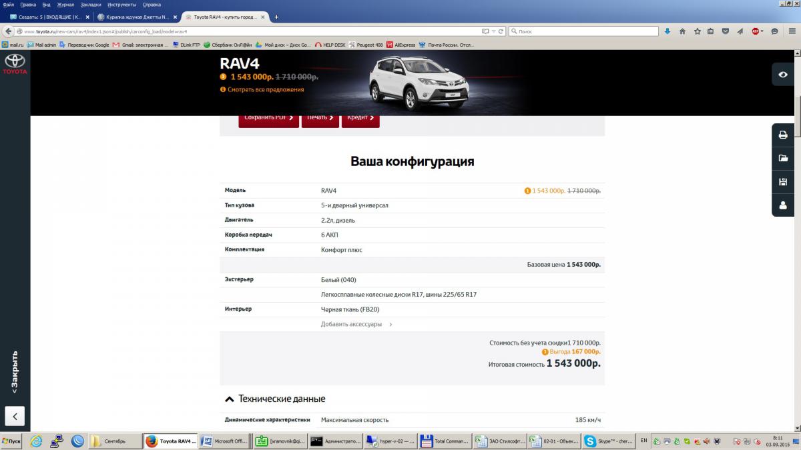The image size is (801, 450).
Task: Switch to the Курилка ждунов Джетты tab
Action: pos(136,17)
